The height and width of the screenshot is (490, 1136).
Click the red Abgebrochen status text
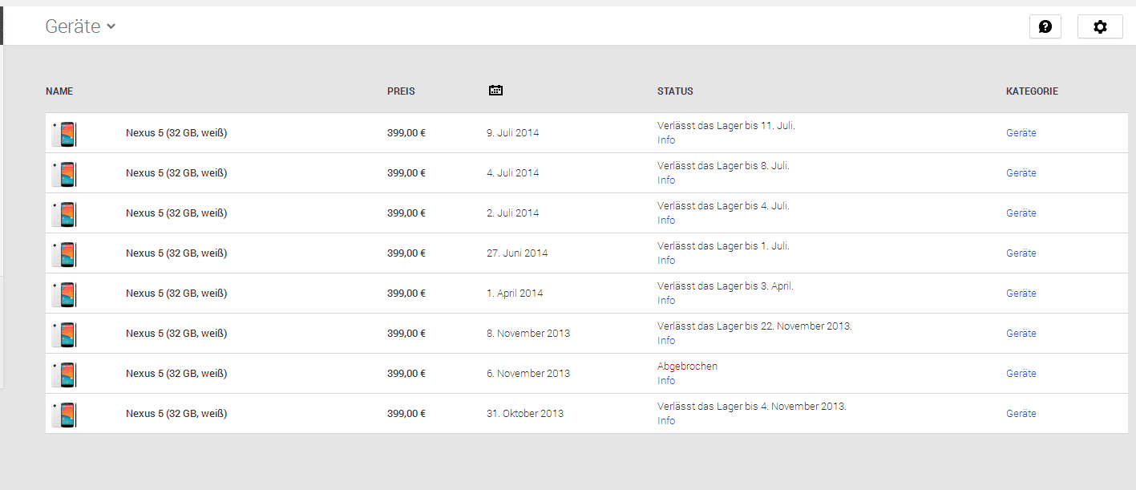point(687,366)
